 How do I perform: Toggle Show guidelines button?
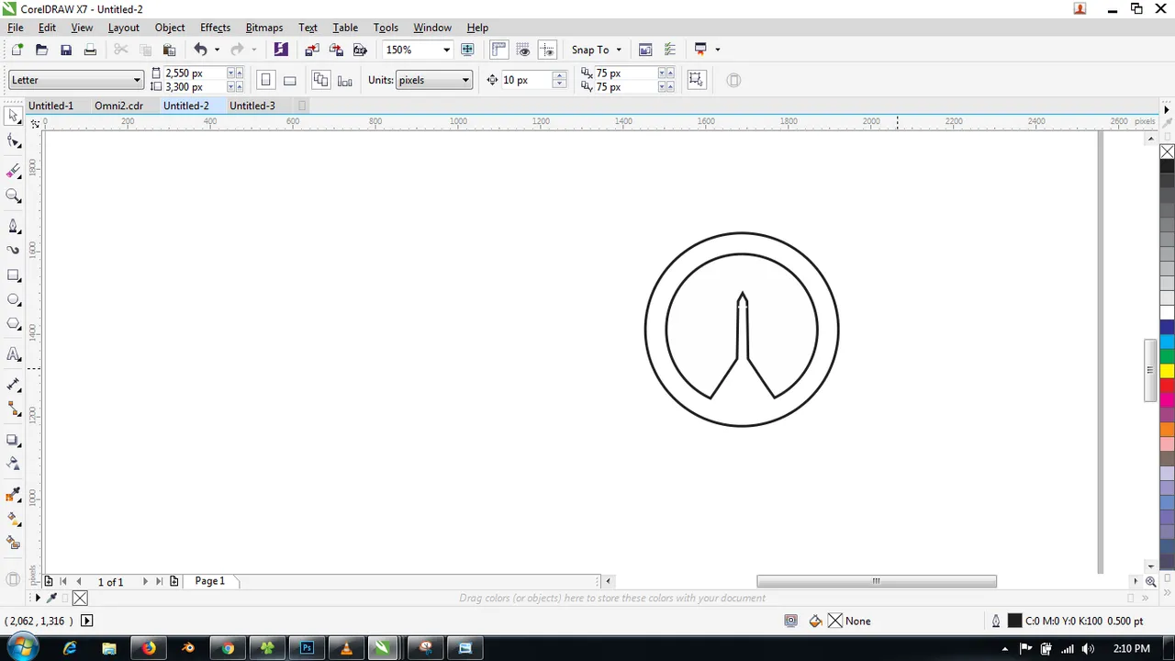coord(547,50)
